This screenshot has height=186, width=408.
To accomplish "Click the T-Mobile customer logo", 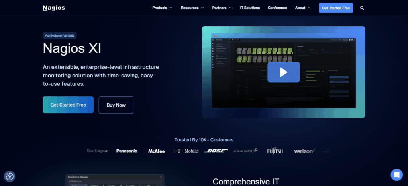I will point(186,151).
